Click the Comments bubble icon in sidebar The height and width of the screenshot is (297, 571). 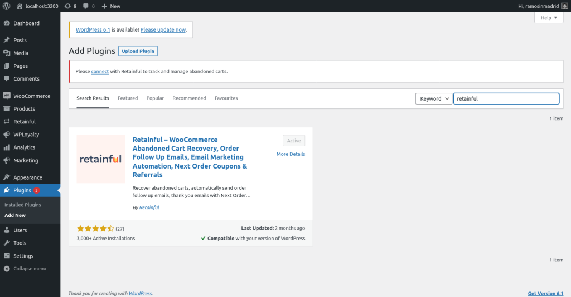click(x=7, y=78)
